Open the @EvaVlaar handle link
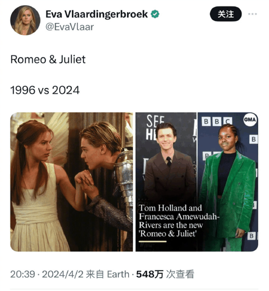This screenshot has height=291, width=269. tap(69, 27)
